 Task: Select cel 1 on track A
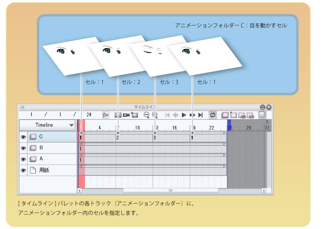coord(81,160)
